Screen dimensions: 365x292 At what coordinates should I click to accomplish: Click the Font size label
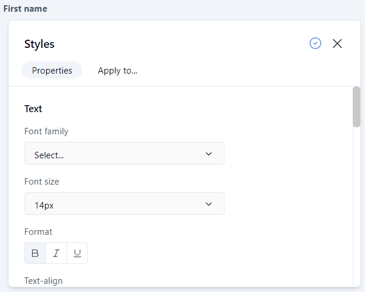[x=41, y=182]
